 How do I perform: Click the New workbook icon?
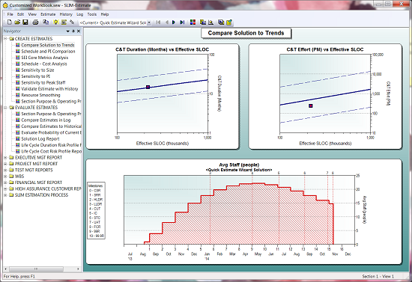click(x=10, y=22)
